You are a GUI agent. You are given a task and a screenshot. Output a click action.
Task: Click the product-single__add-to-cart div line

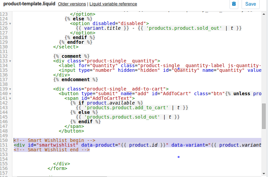coord(111,89)
